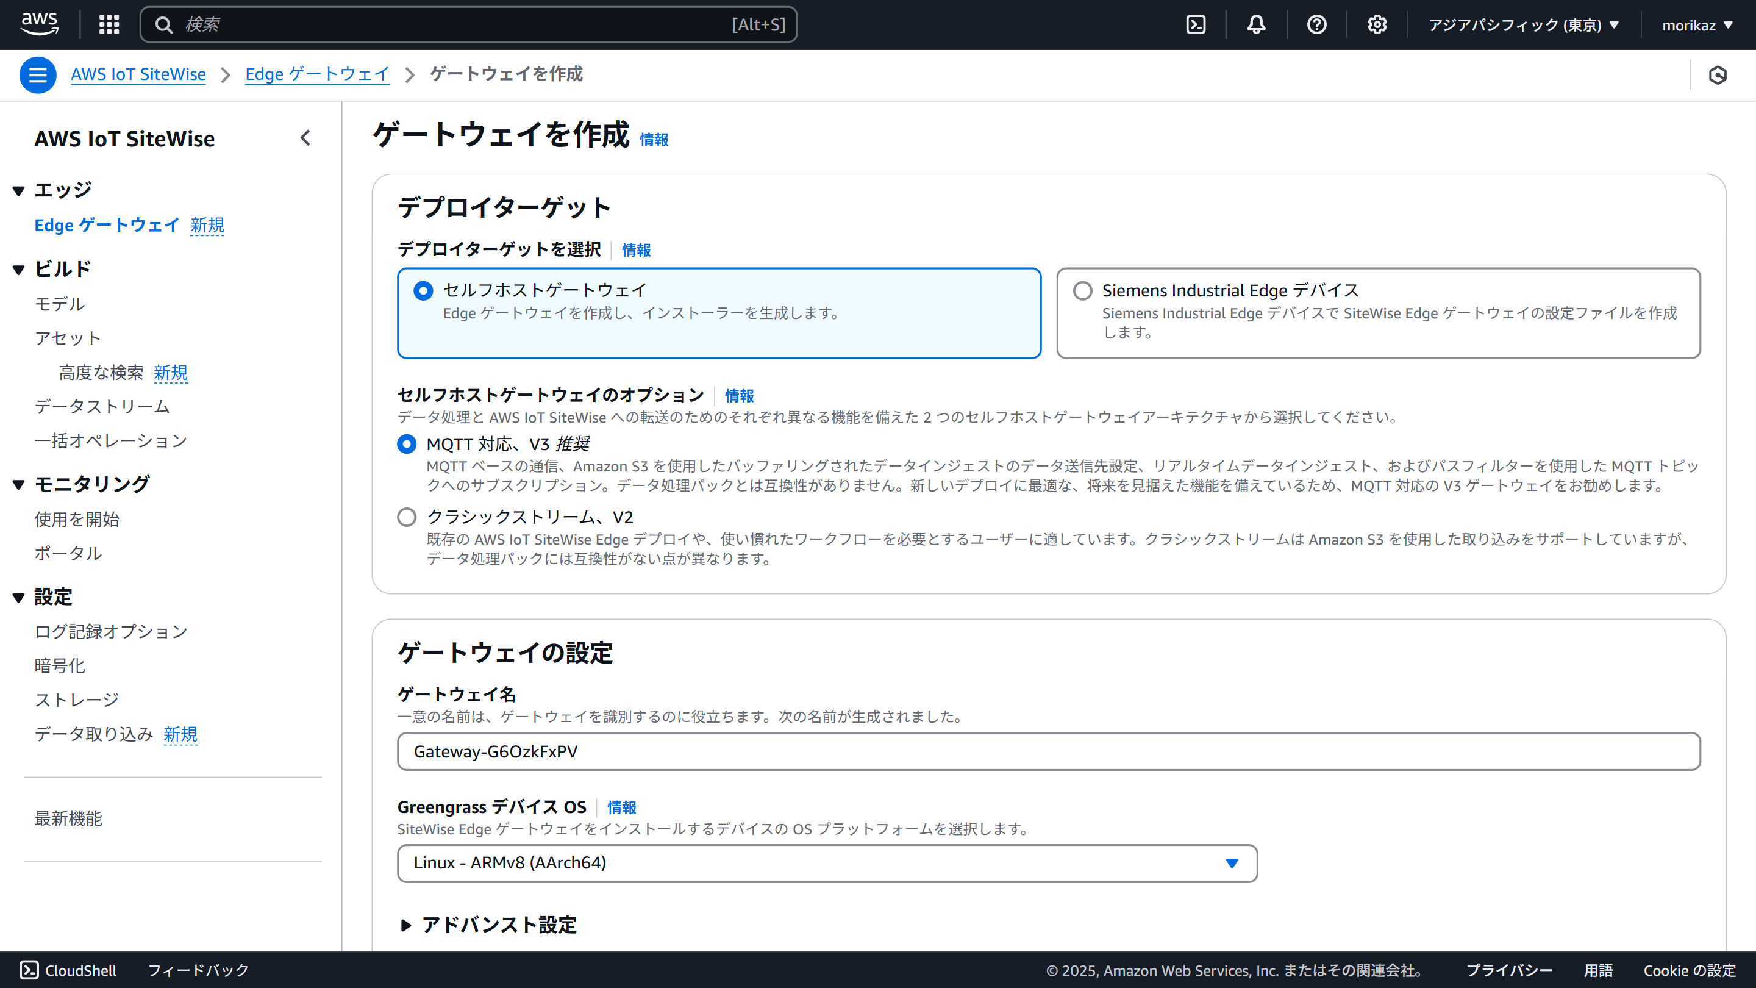
Task: Click the search magnifier icon
Action: [x=163, y=25]
